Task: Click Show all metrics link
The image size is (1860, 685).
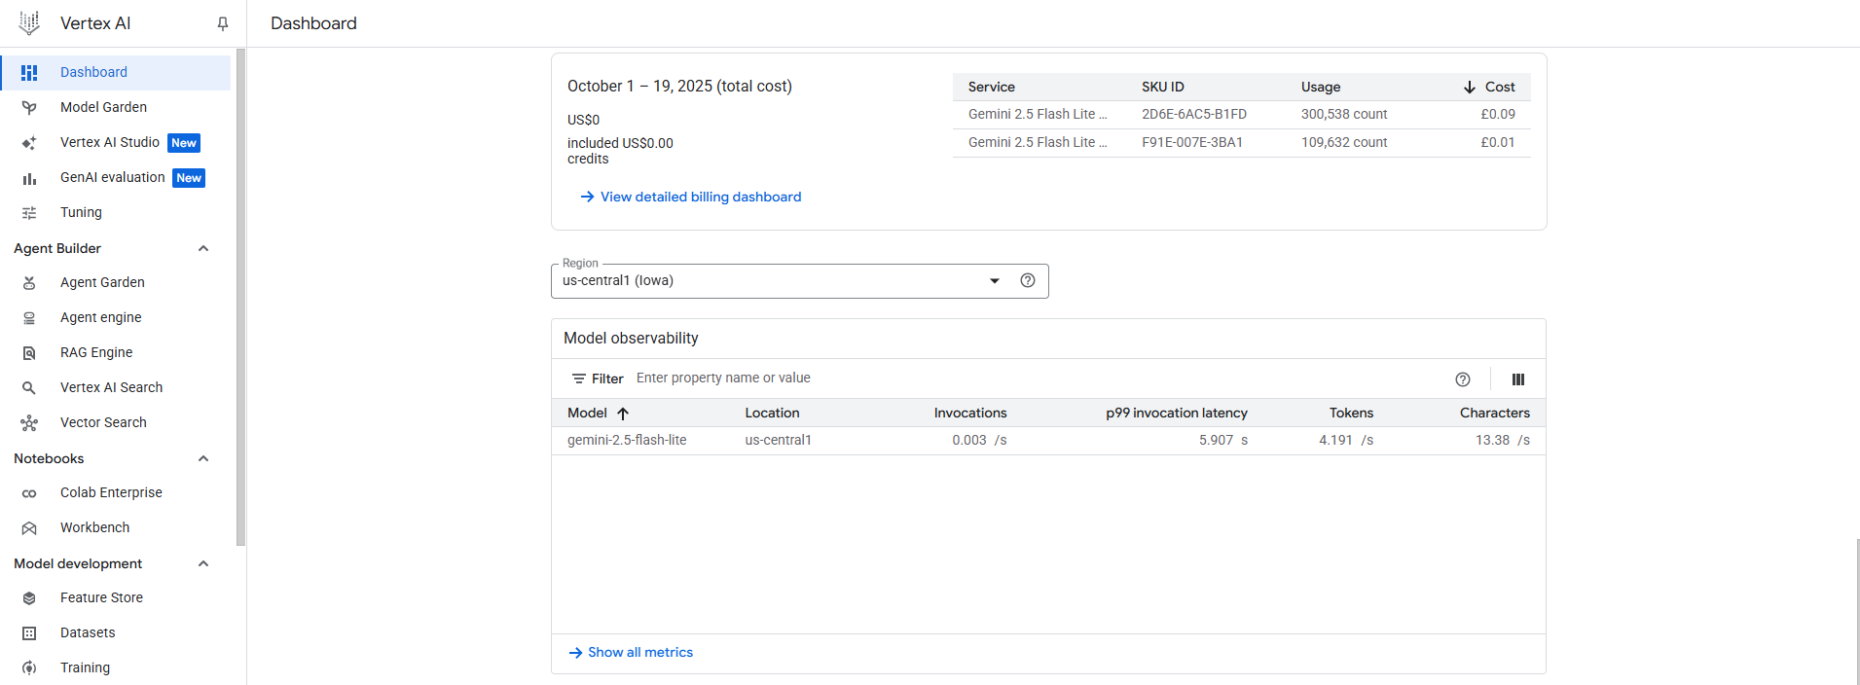Action: pyautogui.click(x=631, y=652)
